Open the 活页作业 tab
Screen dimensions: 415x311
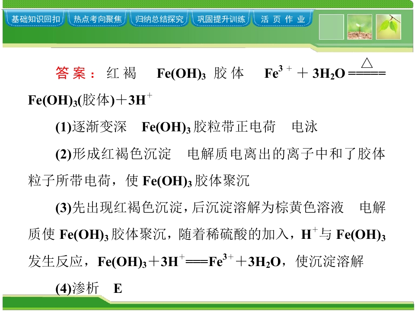(283, 19)
